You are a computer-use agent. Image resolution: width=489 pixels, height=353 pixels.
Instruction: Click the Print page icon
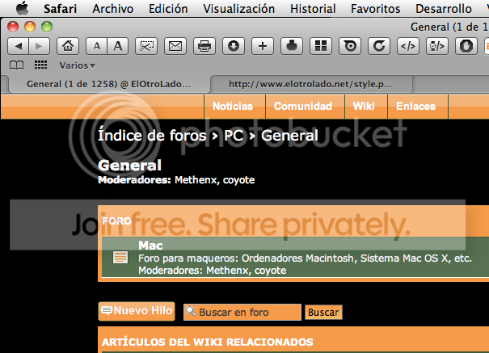pos(204,45)
